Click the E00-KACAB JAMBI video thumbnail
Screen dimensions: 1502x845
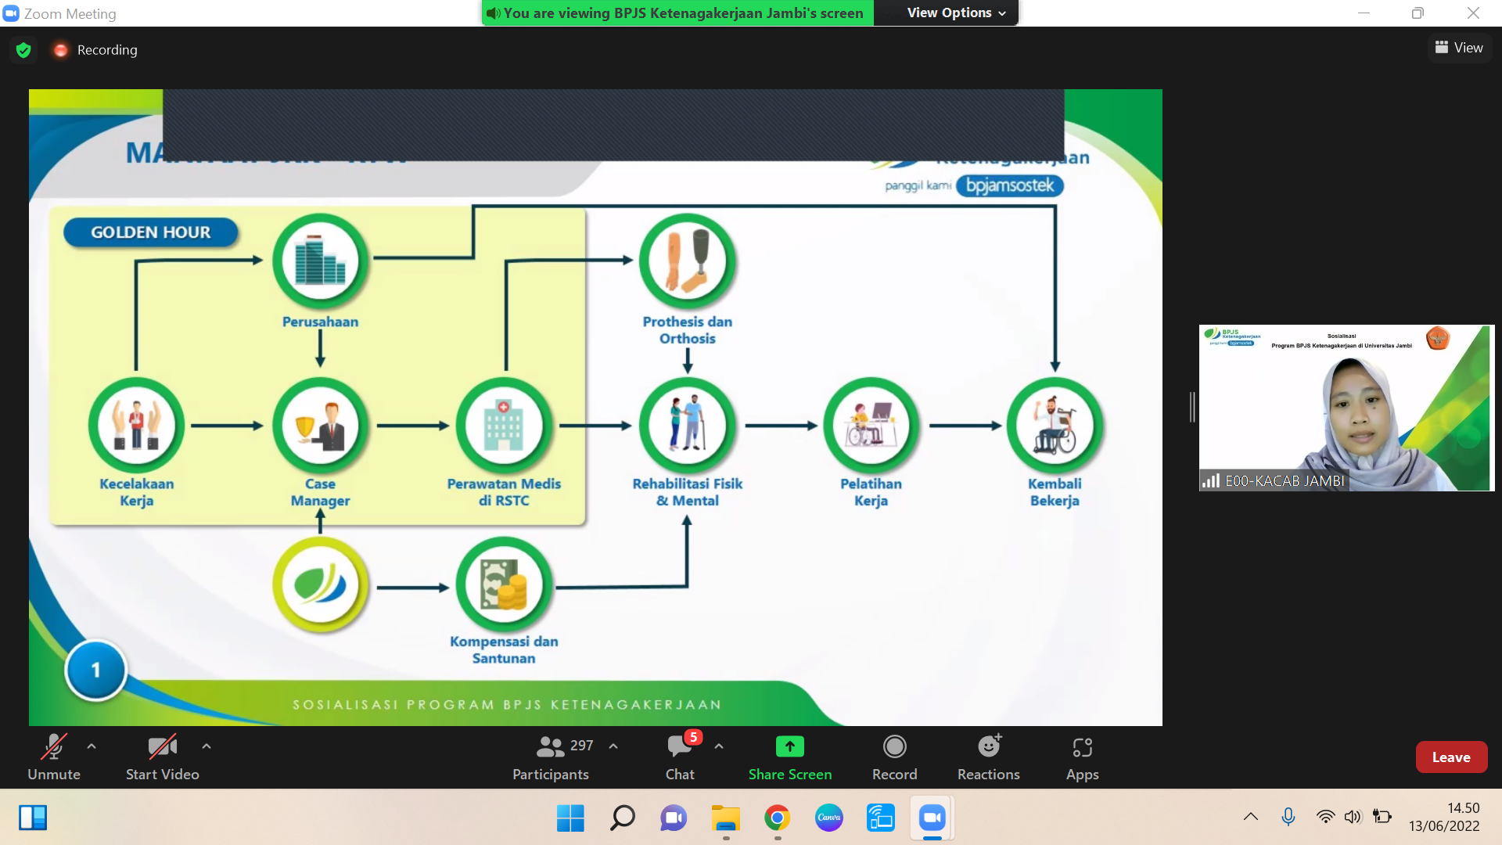(1346, 407)
